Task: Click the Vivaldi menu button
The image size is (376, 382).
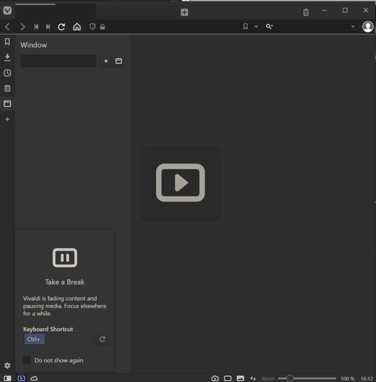Action: (x=7, y=10)
